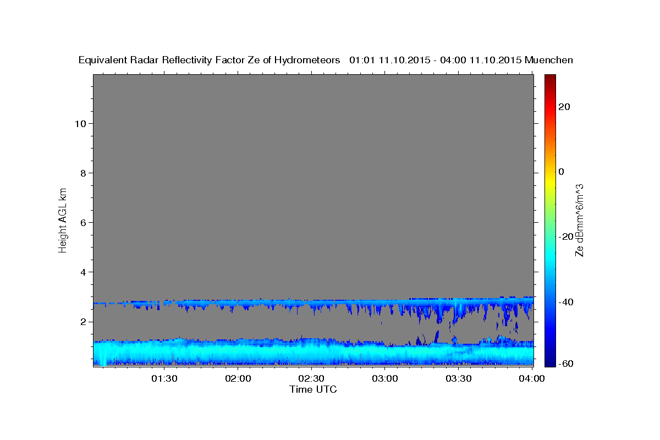The height and width of the screenshot is (440, 660).
Task: Click the colorbar label 0
Action: pyautogui.click(x=562, y=172)
